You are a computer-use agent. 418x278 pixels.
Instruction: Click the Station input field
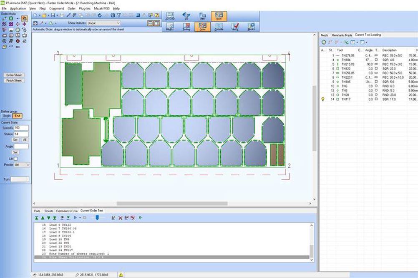click(21, 134)
